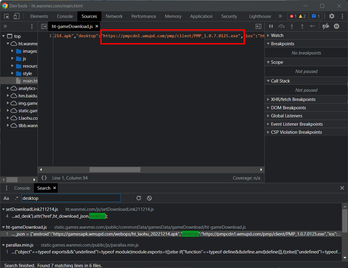The image size is (348, 268).
Task: Click the pretty print braces icon
Action: click(x=44, y=178)
